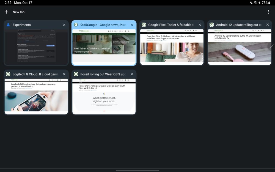
Task: Select the 9to5Google homepage tab preview
Action: [104, 47]
